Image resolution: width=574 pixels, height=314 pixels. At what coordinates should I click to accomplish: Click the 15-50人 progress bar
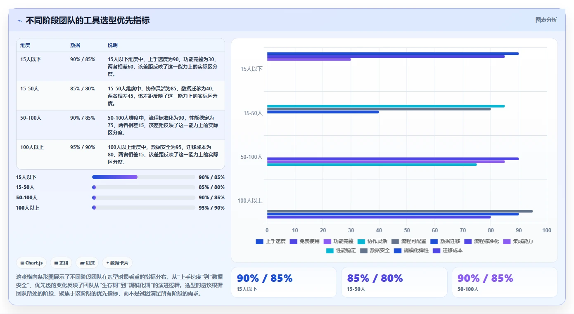click(x=144, y=187)
